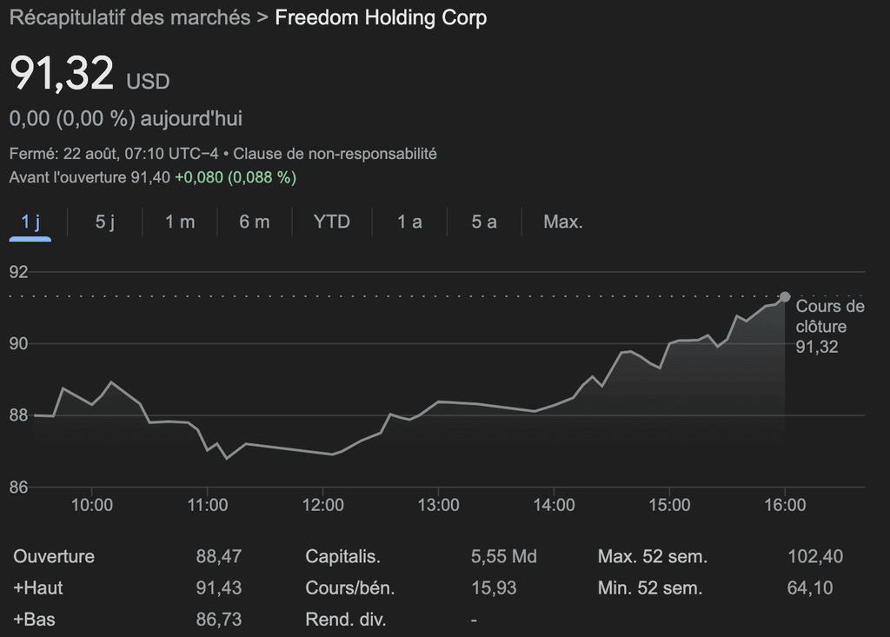Screen dimensions: 890x637
Task: Select the 5 a five-year range
Action: pyautogui.click(x=483, y=222)
